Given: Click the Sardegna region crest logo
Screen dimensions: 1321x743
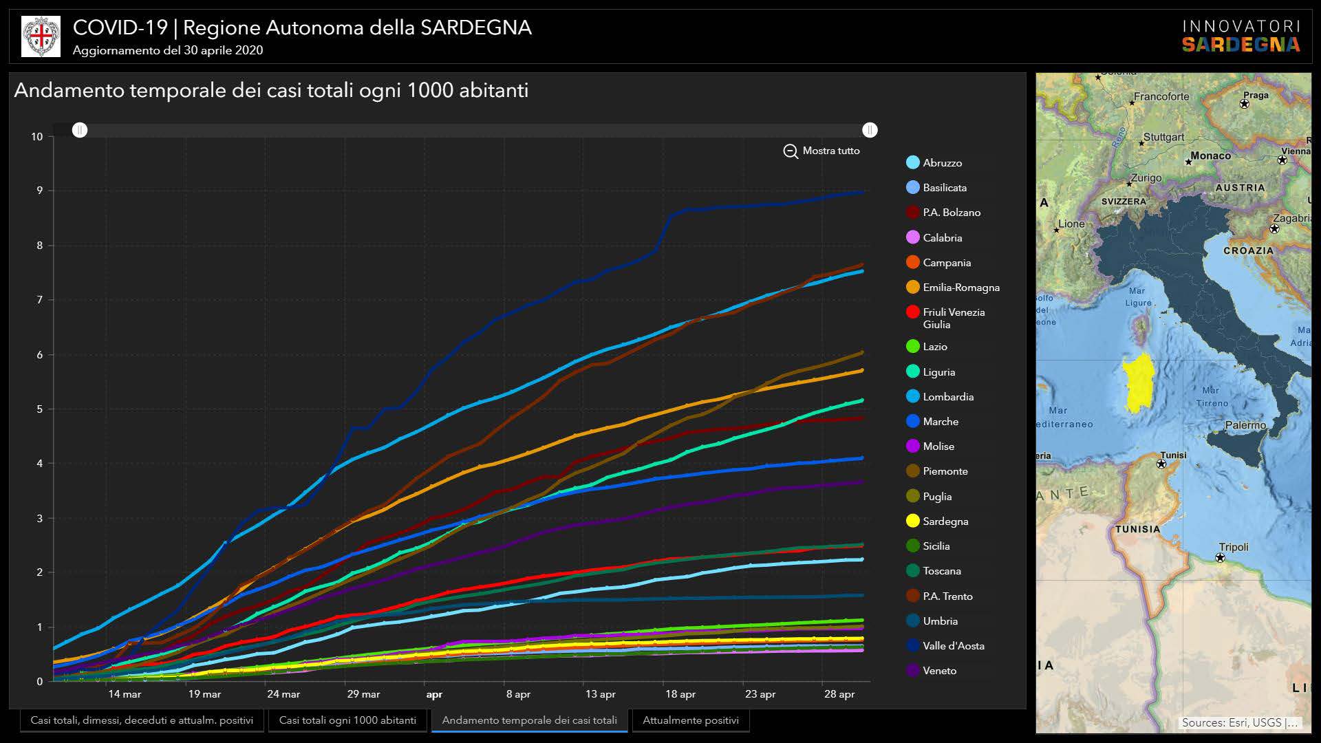Looking at the screenshot, I should tap(41, 36).
